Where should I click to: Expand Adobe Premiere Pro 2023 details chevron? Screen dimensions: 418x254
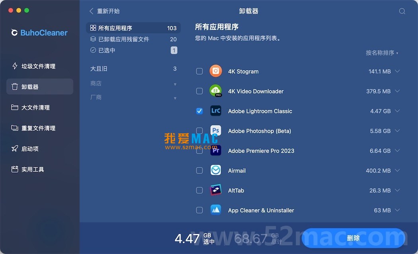[x=397, y=151]
